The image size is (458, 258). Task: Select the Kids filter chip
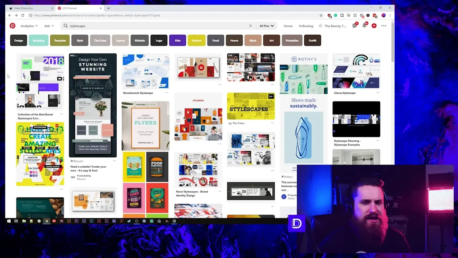177,40
